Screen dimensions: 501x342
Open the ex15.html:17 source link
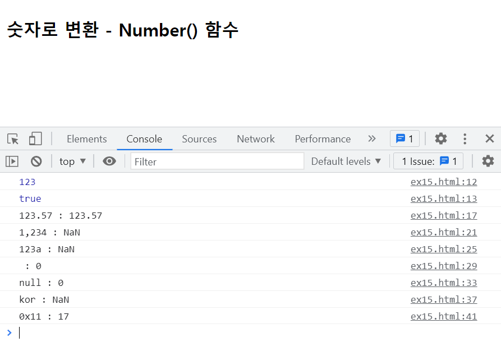pyautogui.click(x=443, y=215)
